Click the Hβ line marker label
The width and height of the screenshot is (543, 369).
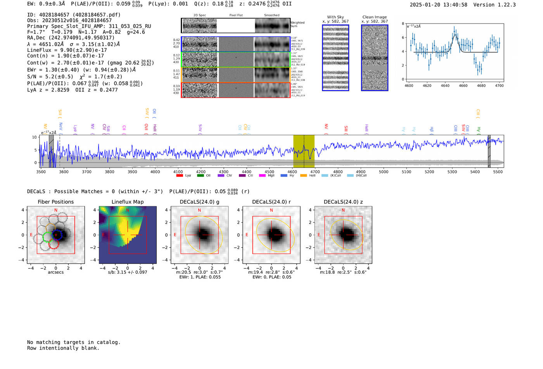click(x=431, y=129)
